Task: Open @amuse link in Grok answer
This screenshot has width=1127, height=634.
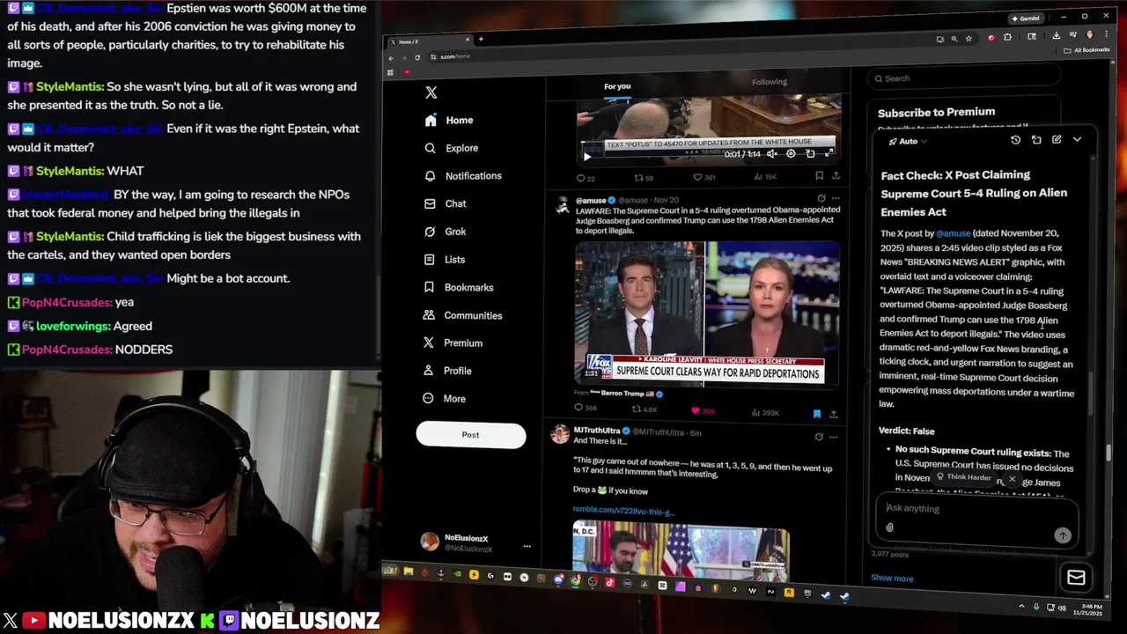Action: pos(953,233)
